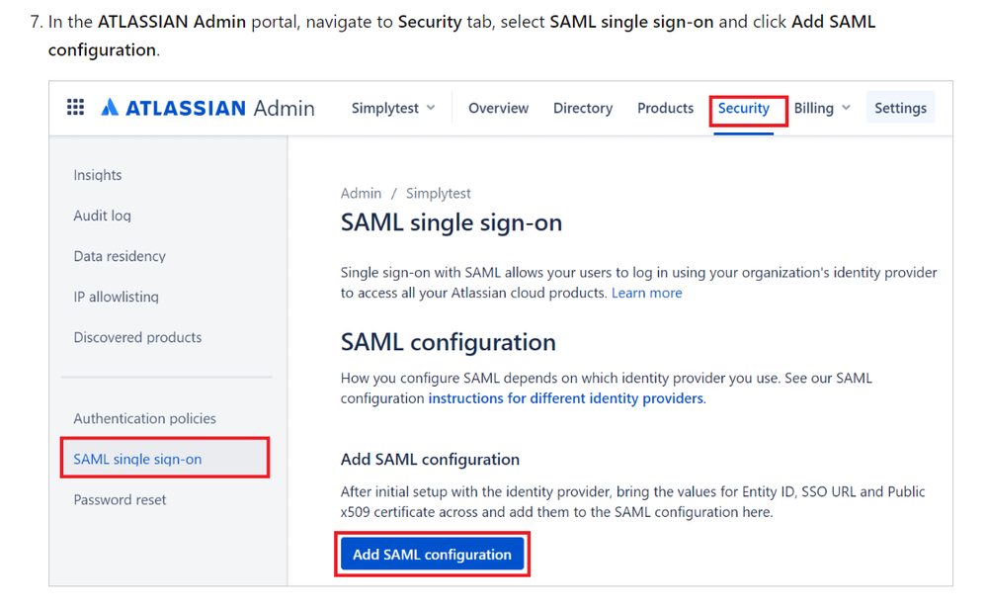The image size is (987, 608).
Task: Click the Learn more link
Action: 646,293
